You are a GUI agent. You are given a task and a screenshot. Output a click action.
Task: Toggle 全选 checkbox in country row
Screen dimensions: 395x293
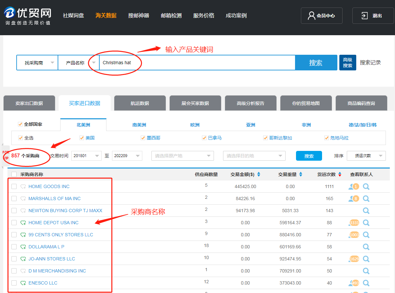coord(21,138)
